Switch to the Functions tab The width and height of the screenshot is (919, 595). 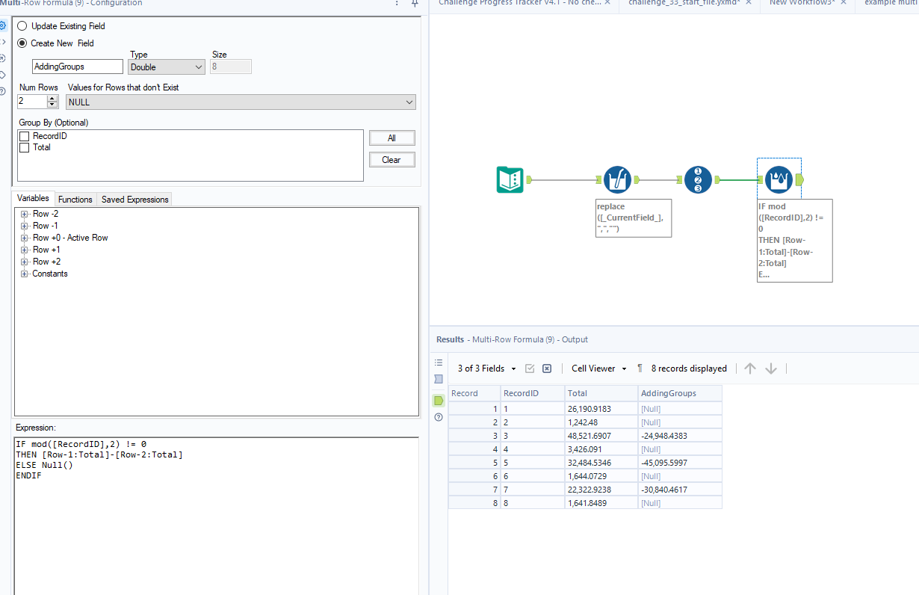tap(75, 199)
